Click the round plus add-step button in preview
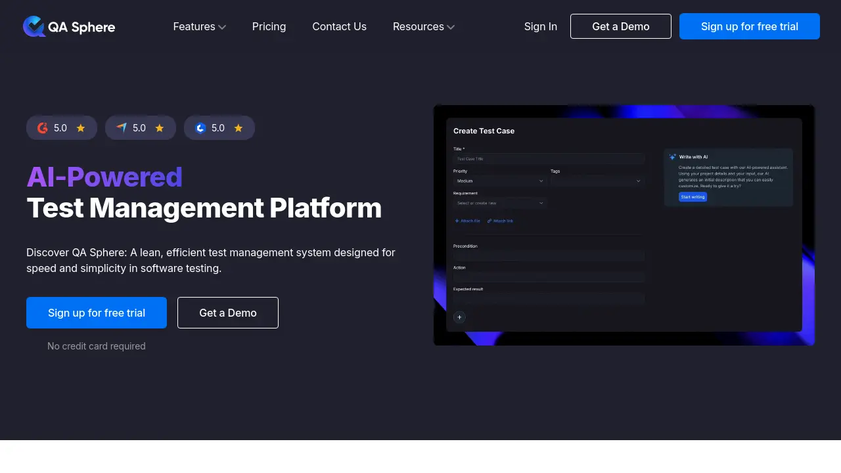This screenshot has height=473, width=841. click(459, 317)
